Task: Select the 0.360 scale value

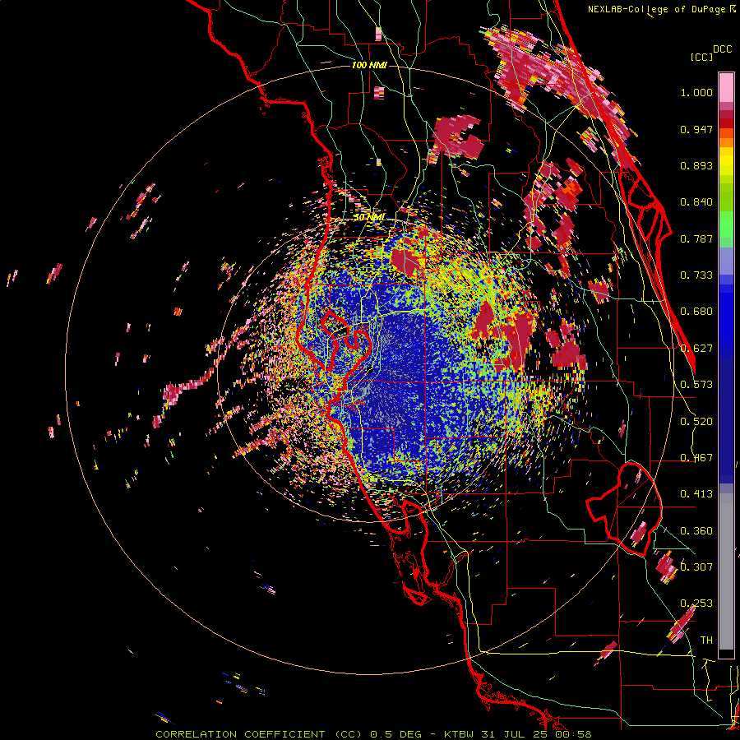Action: point(696,531)
